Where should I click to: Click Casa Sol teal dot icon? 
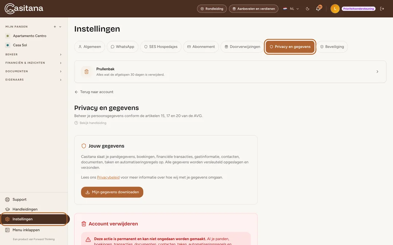pos(8,45)
